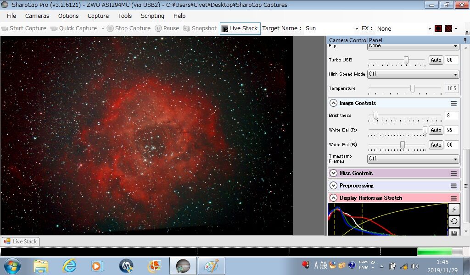Click the lightning auto-stretch button
The height and width of the screenshot is (275, 470).
[x=454, y=209]
